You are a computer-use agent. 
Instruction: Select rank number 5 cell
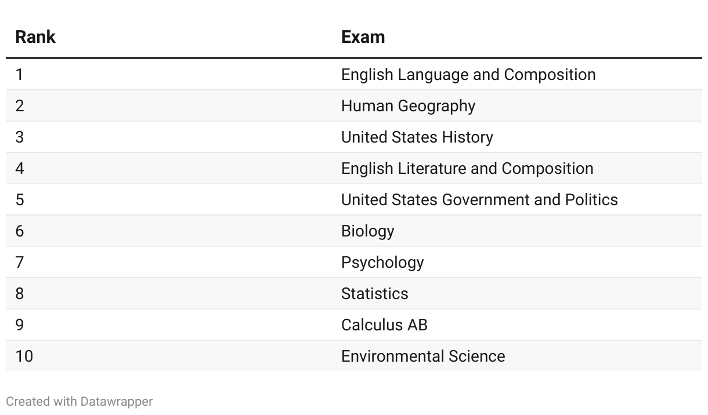[x=20, y=199]
